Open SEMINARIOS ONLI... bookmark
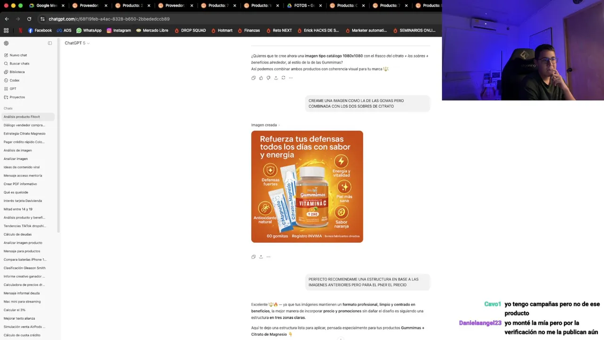 point(414,30)
